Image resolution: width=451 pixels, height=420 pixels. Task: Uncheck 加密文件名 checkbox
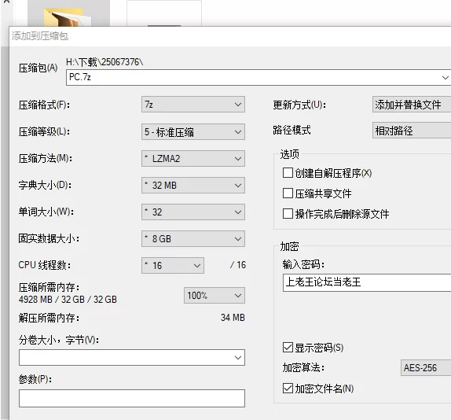pyautogui.click(x=288, y=389)
